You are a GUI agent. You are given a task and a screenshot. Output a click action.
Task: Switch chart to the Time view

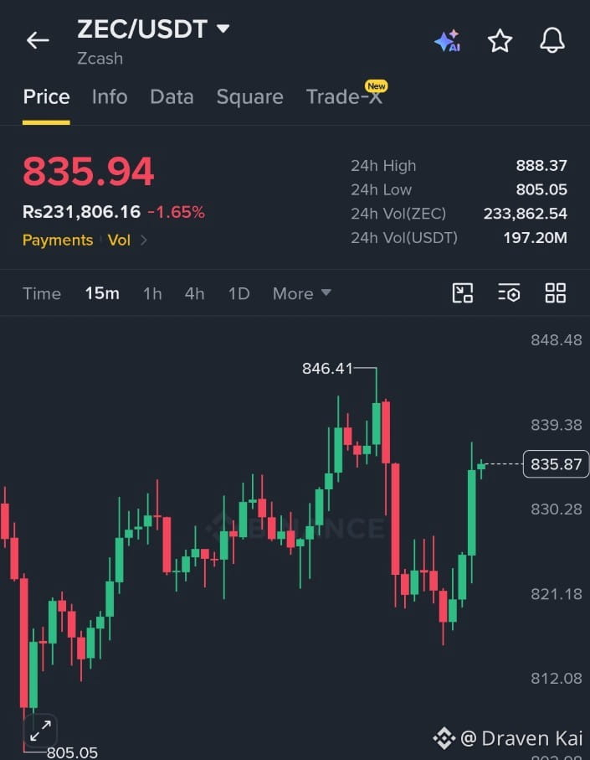point(42,294)
